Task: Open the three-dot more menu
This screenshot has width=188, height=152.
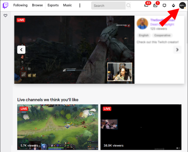Action: click(80, 5)
